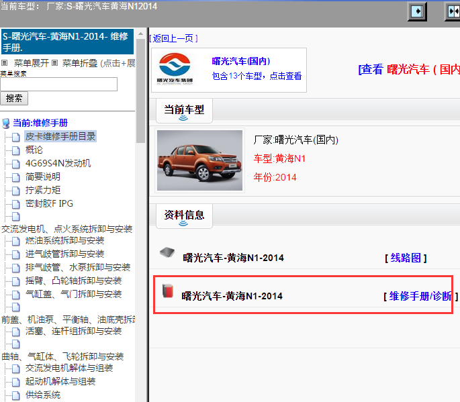The image size is (460, 402).
Task: Click the 厂家:曙光汽车(国内) text
Action: click(x=295, y=140)
